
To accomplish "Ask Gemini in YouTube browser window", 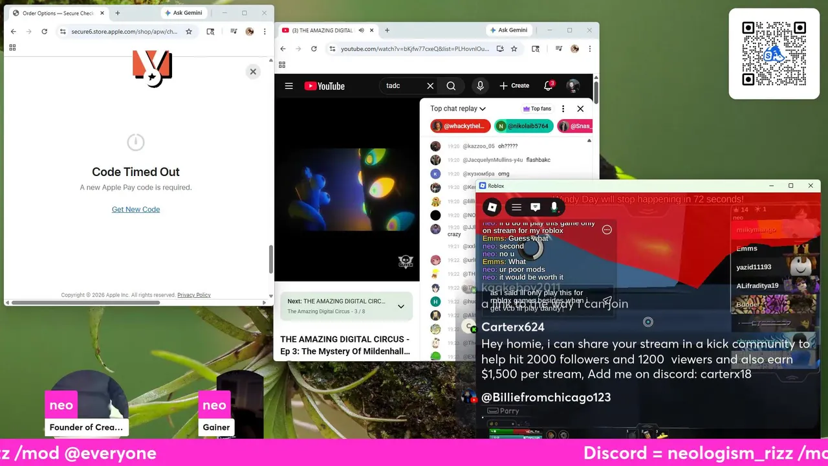I will coord(508,30).
